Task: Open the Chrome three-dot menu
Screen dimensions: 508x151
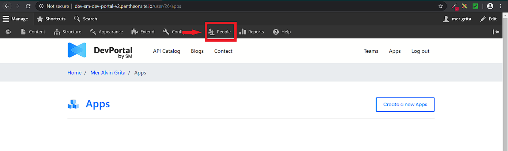Action: pyautogui.click(x=501, y=6)
